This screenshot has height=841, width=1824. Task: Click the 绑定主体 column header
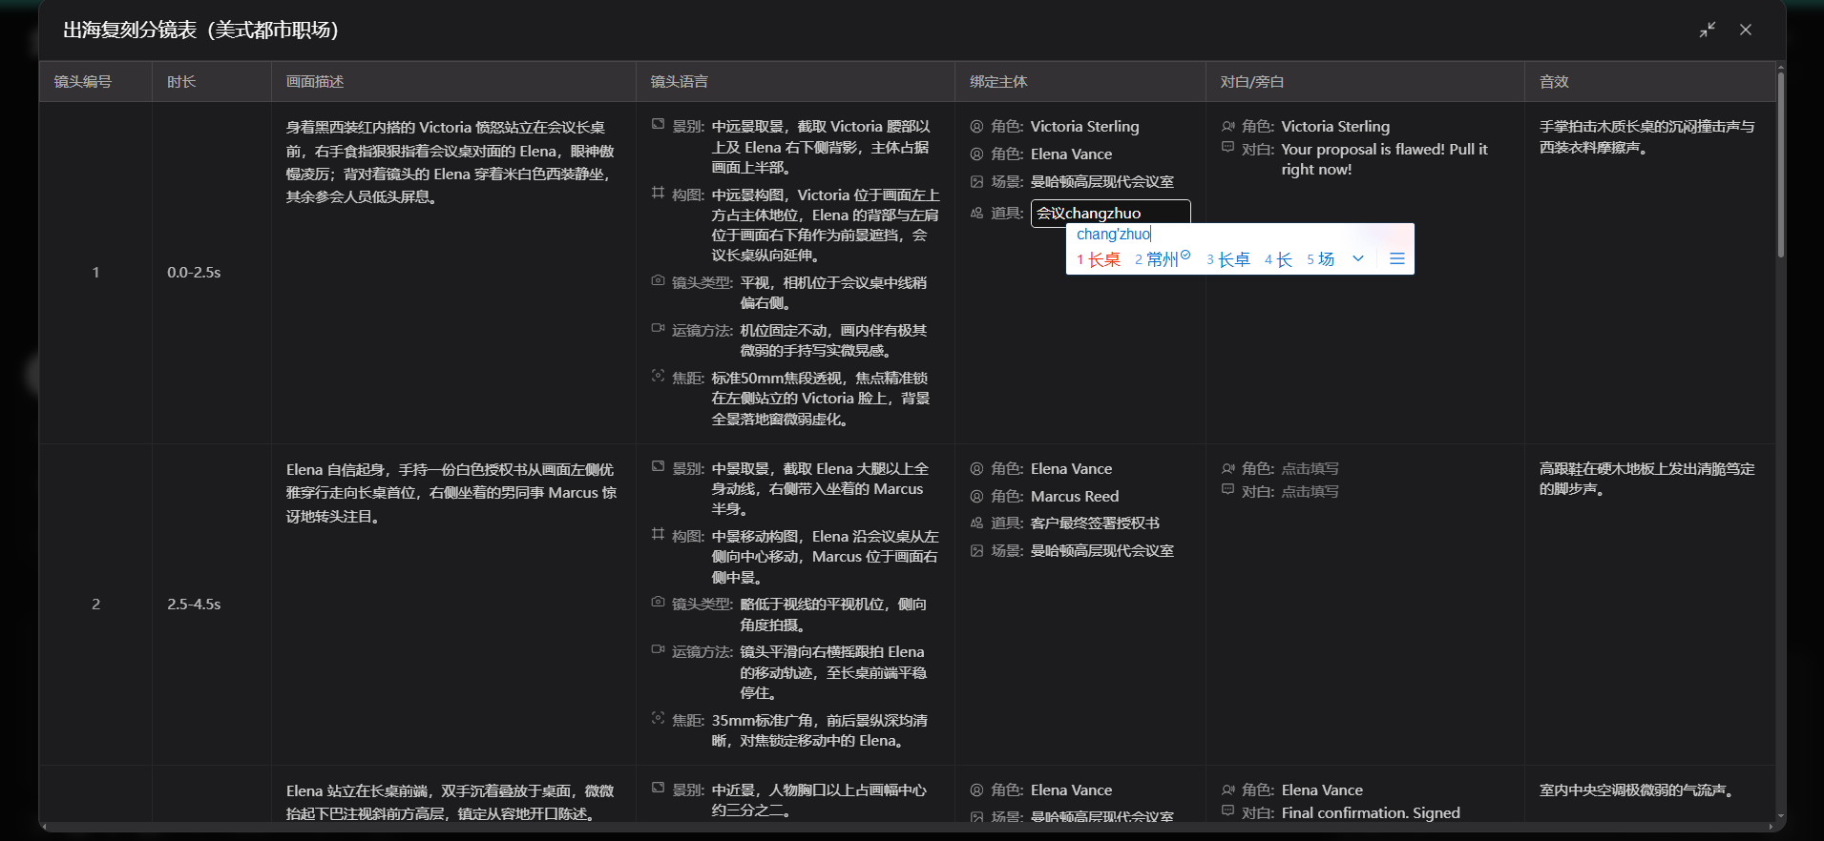(x=998, y=82)
